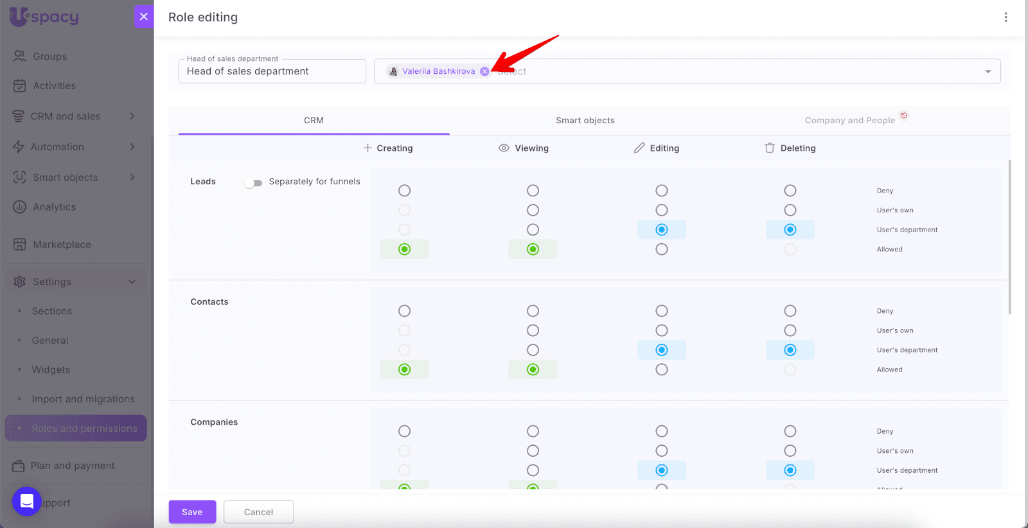
Task: Set Leads Viewing to User's own
Action: click(x=533, y=210)
